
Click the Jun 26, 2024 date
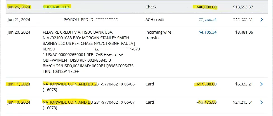19,7
